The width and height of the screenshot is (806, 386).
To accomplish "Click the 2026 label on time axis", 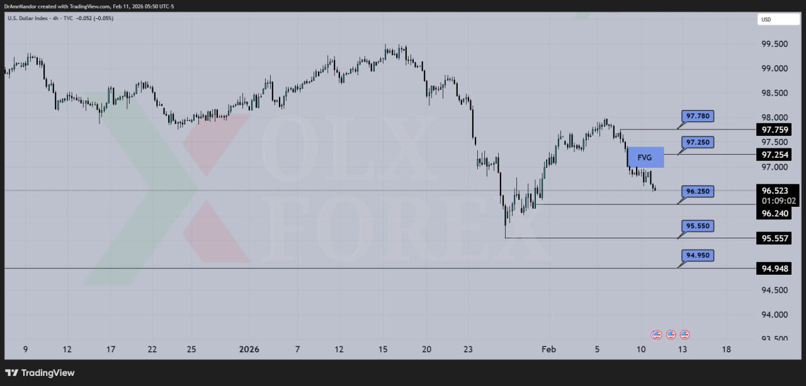I will [x=248, y=349].
